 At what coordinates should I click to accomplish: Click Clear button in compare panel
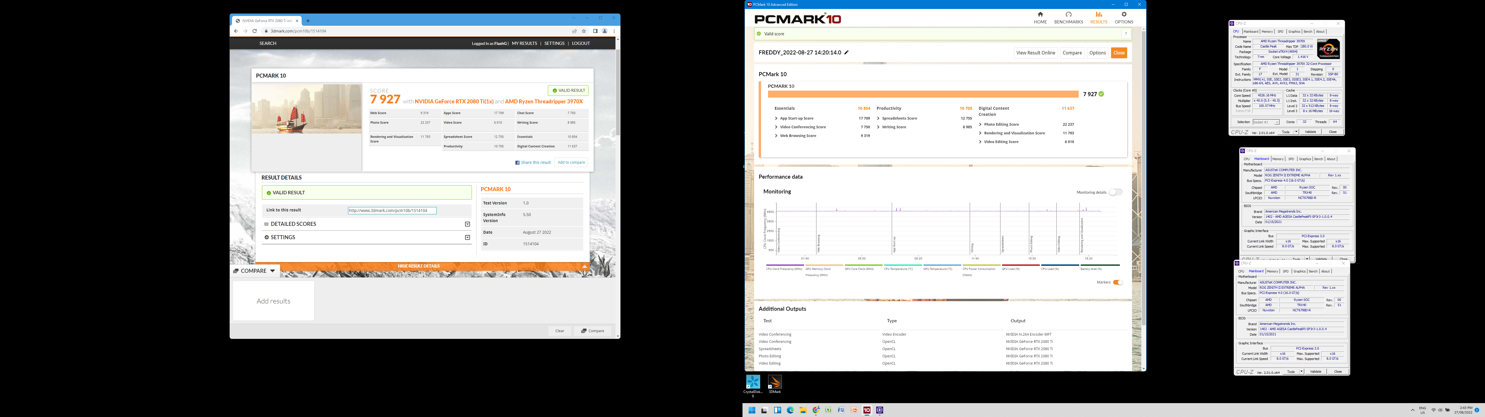coord(560,331)
